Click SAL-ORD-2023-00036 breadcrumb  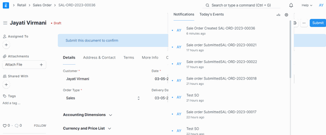(x=77, y=5)
